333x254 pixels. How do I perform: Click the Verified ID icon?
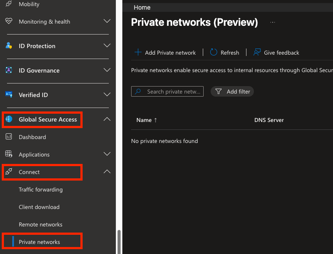click(x=9, y=95)
